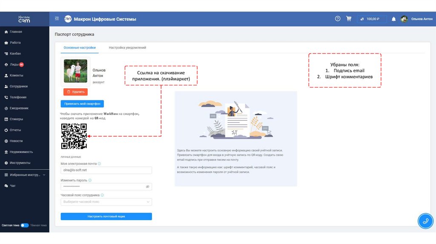Click the Паспорт сотрудника page title
The width and height of the screenshot is (436, 244).
74,34
